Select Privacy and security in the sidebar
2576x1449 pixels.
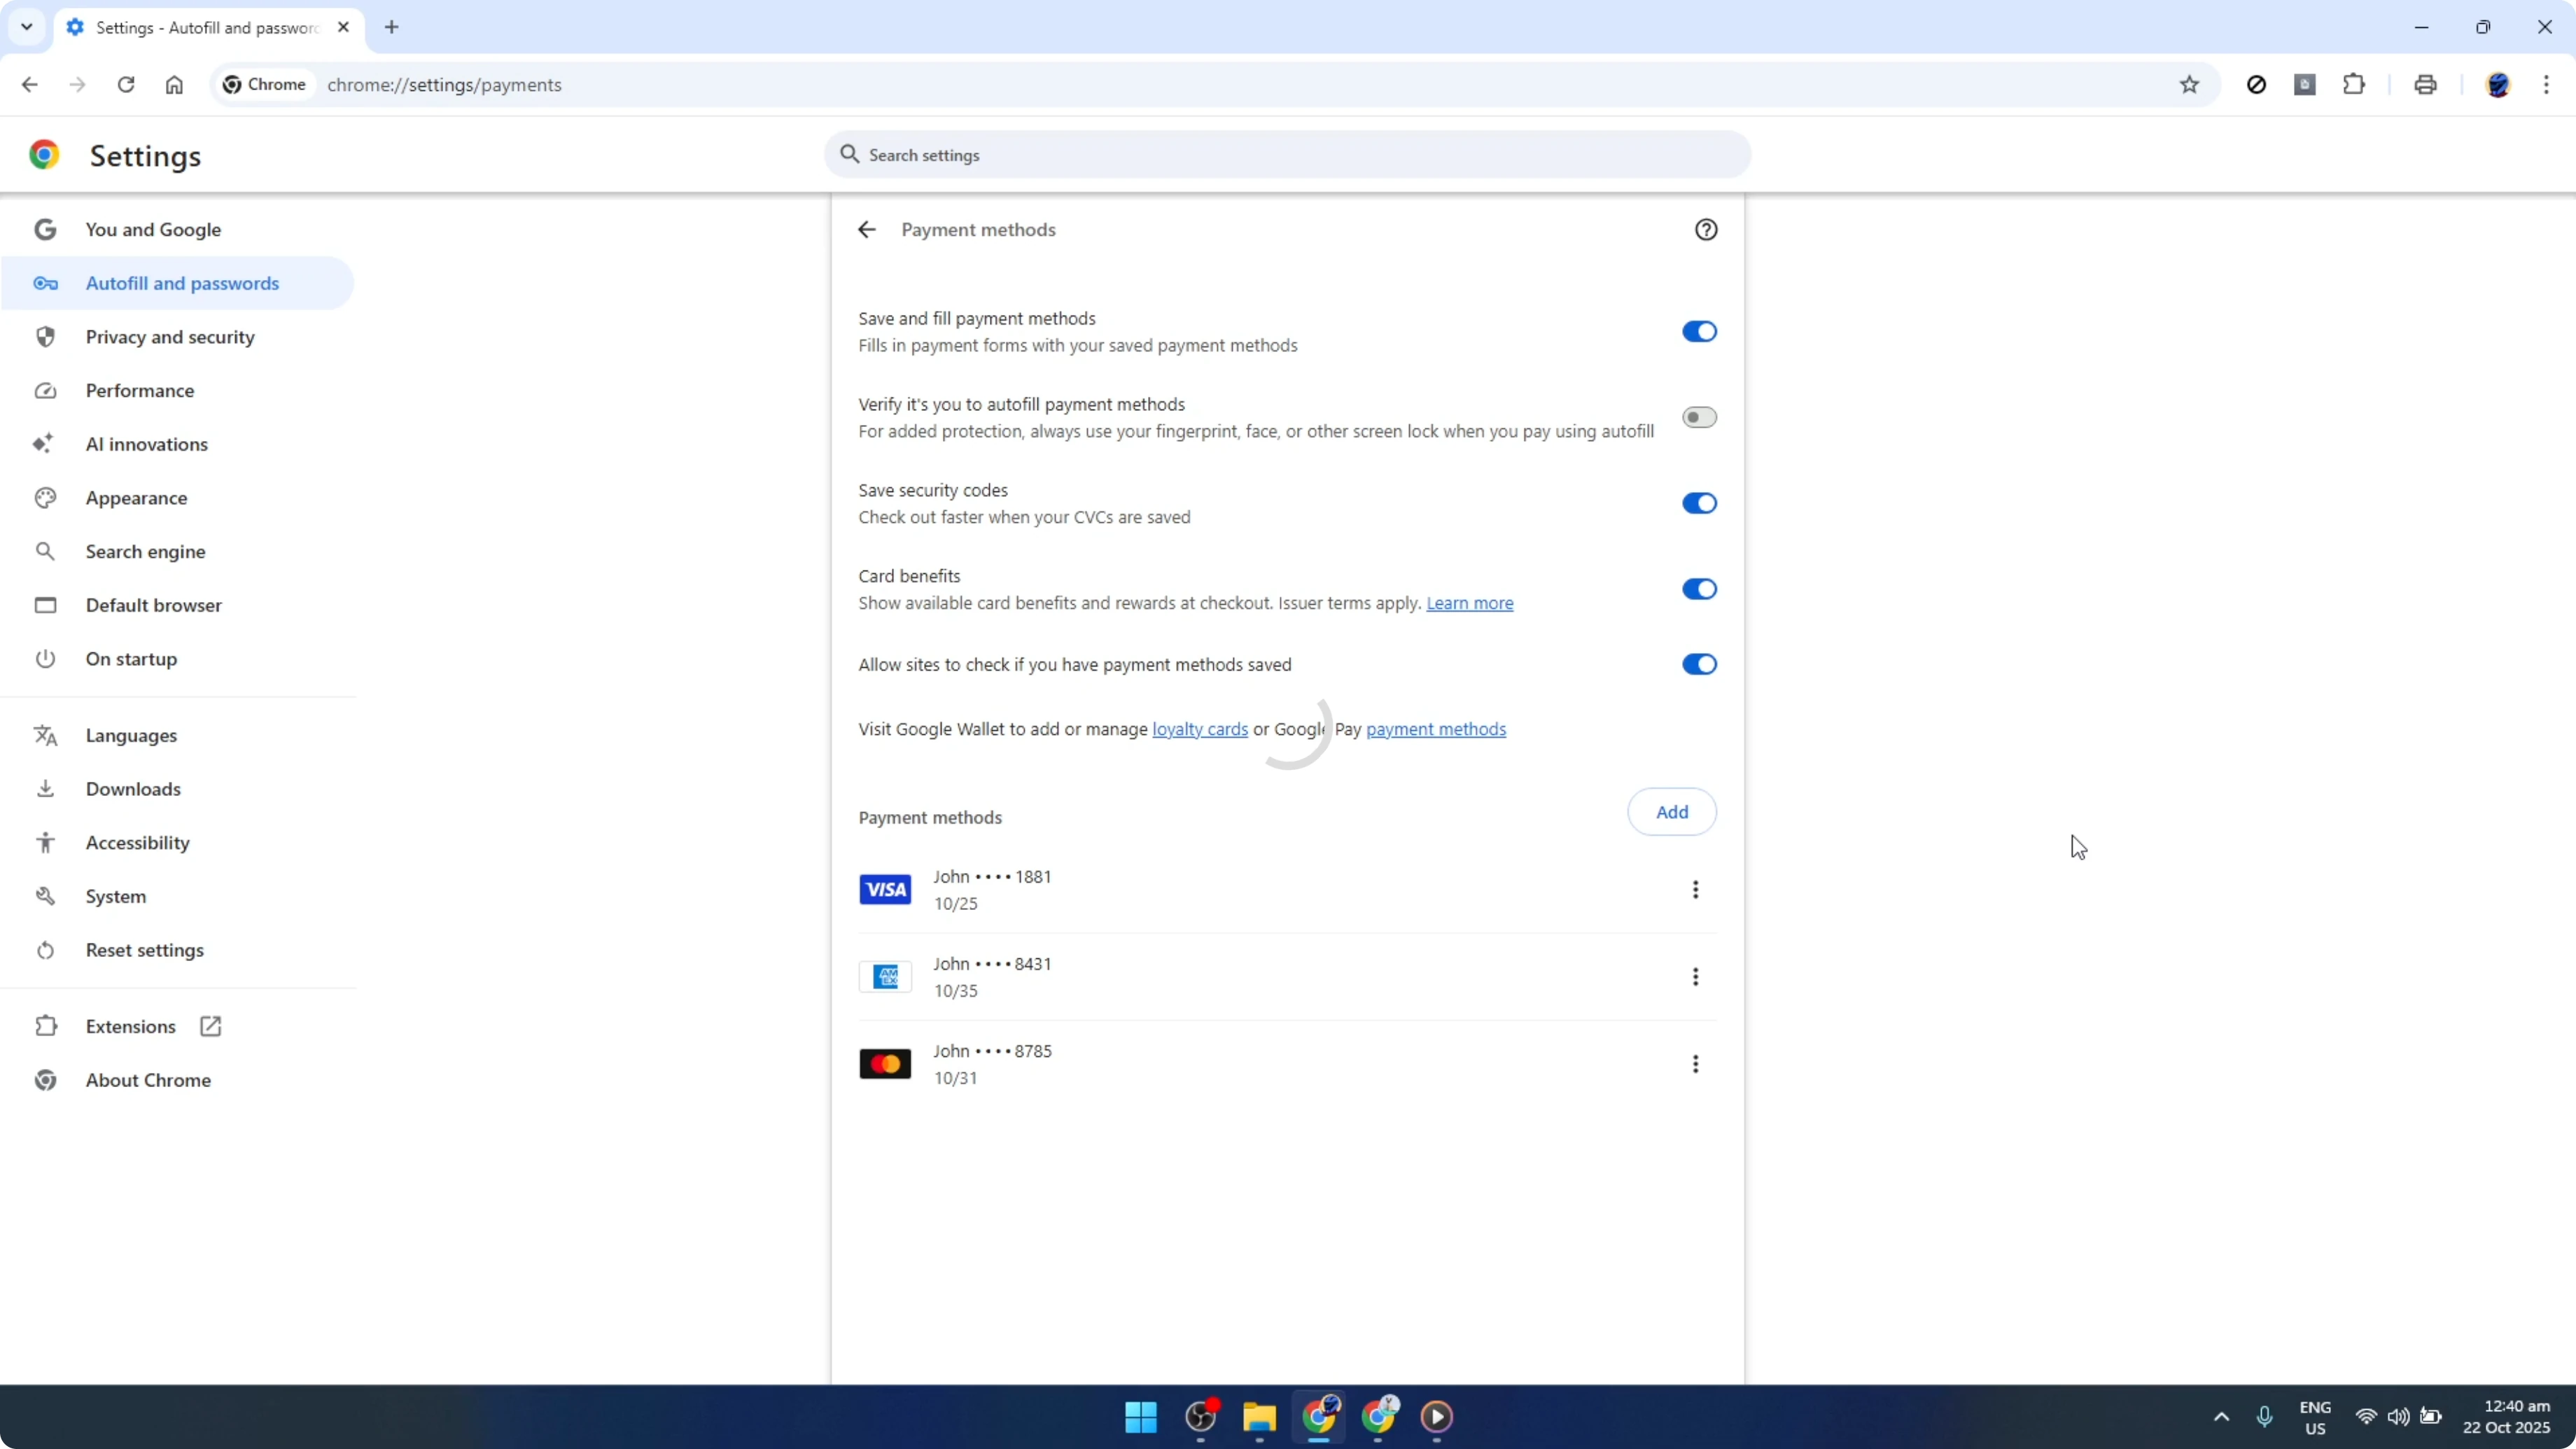click(x=170, y=336)
